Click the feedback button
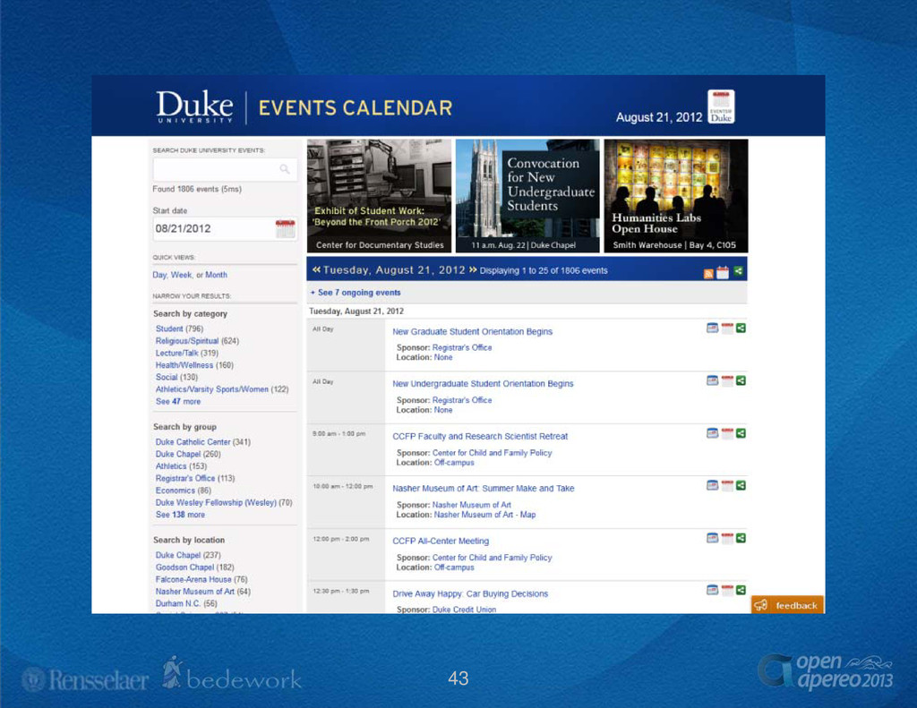The width and height of the screenshot is (917, 708). (x=787, y=605)
